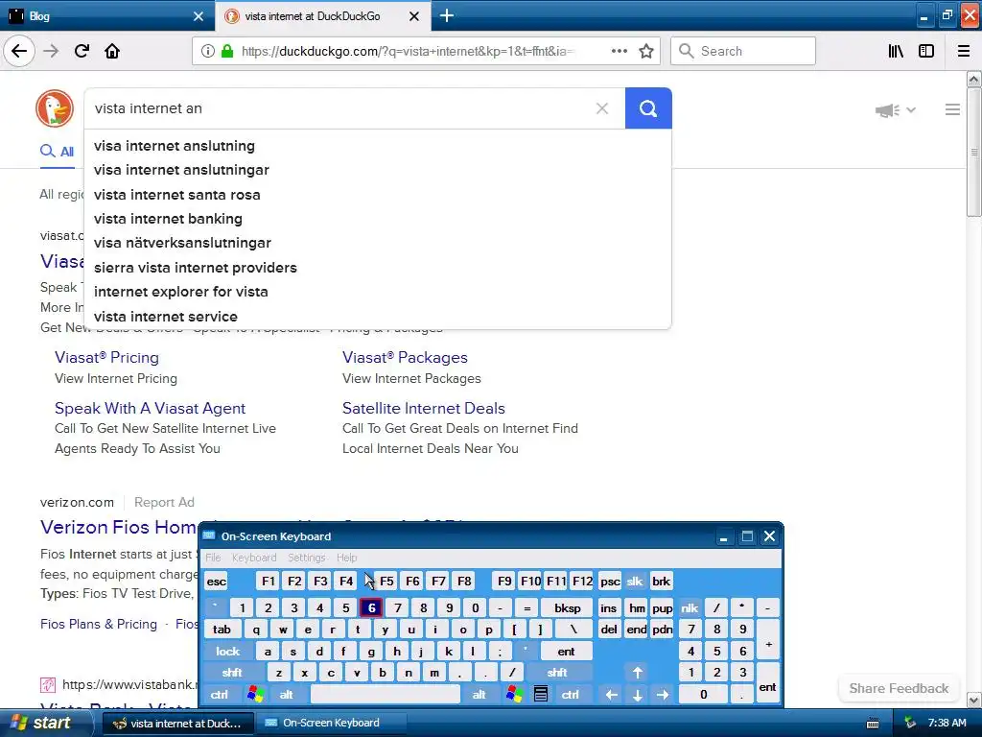Toggle the nlk num lock key
982x737 pixels.
coord(690,607)
